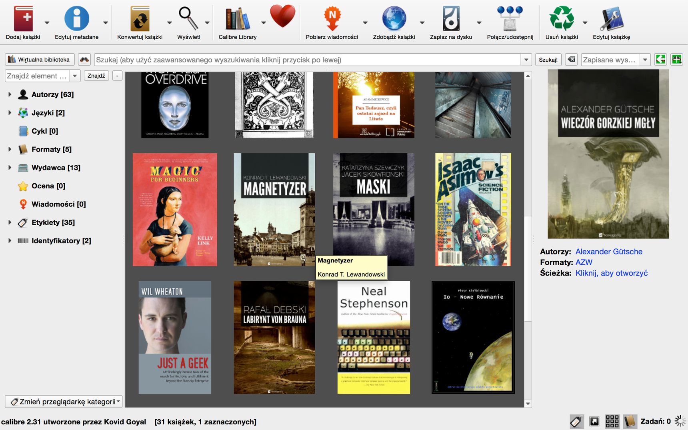Click the Pobierz wiadomości icon
Image resolution: width=688 pixels, height=430 pixels.
[332, 18]
